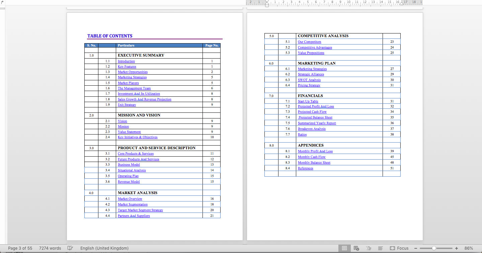Follow the Revenue Model link
The height and width of the screenshot is (253, 482).
coord(129,182)
